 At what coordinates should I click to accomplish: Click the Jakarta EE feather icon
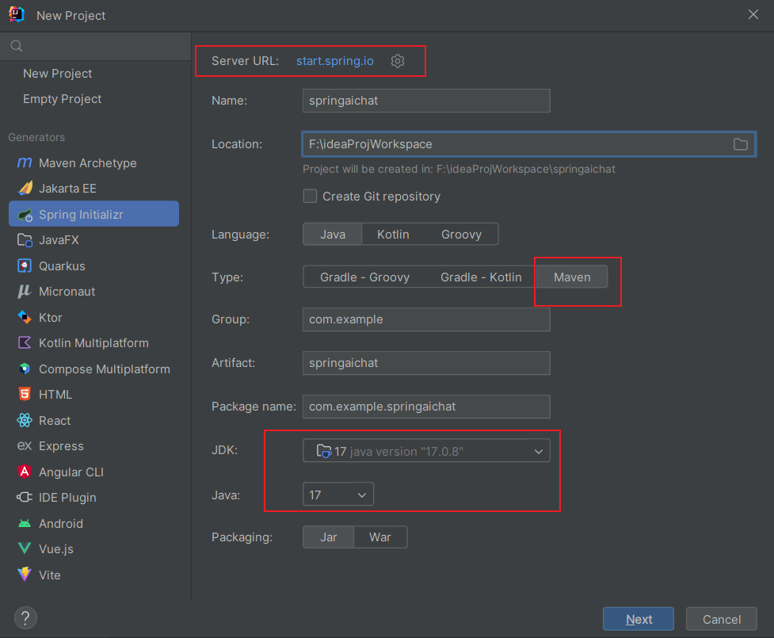[x=25, y=188]
